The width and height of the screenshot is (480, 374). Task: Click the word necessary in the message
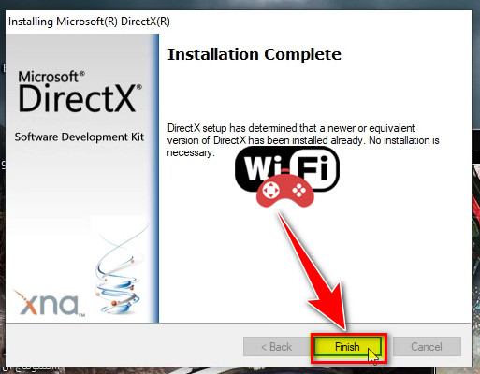click(191, 152)
